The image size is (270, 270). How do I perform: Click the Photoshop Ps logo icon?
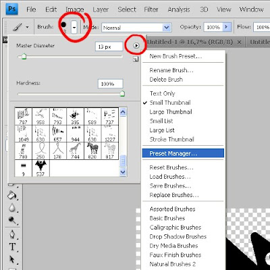[12, 9]
